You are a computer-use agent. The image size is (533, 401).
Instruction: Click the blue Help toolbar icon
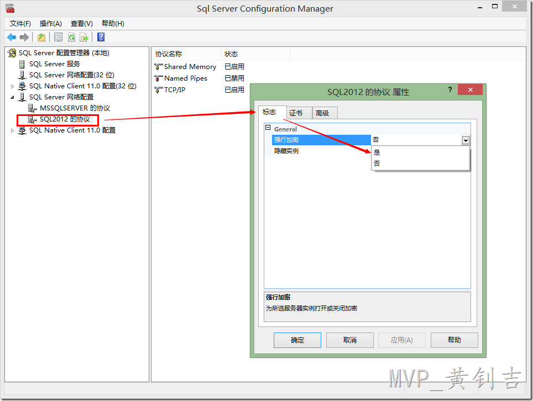[101, 37]
